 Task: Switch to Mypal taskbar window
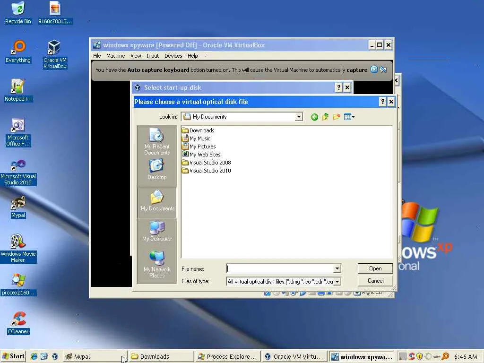coord(95,356)
